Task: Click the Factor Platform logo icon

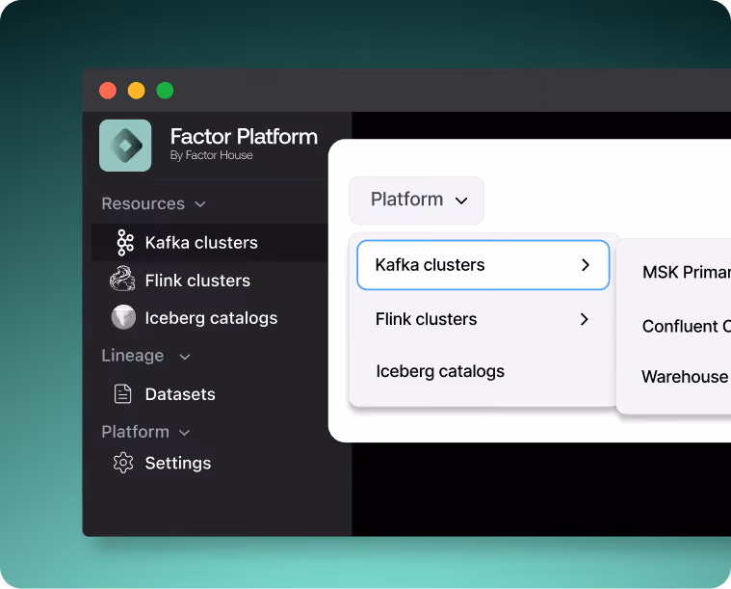Action: (x=125, y=146)
